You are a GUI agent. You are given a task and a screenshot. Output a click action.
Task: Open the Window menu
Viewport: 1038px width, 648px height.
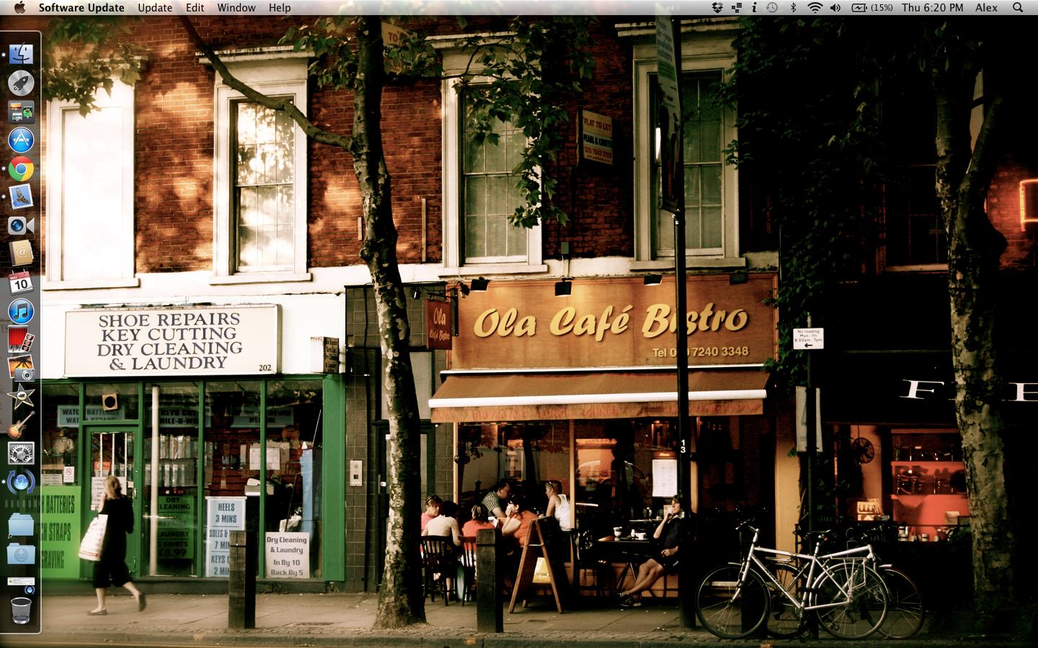click(x=236, y=8)
